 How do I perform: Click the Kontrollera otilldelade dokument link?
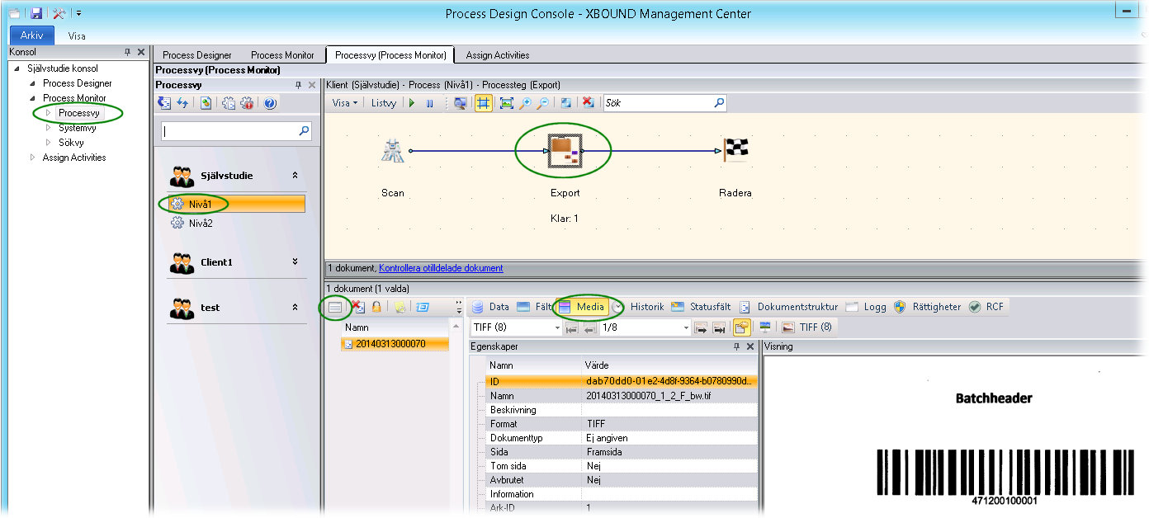coord(441,268)
